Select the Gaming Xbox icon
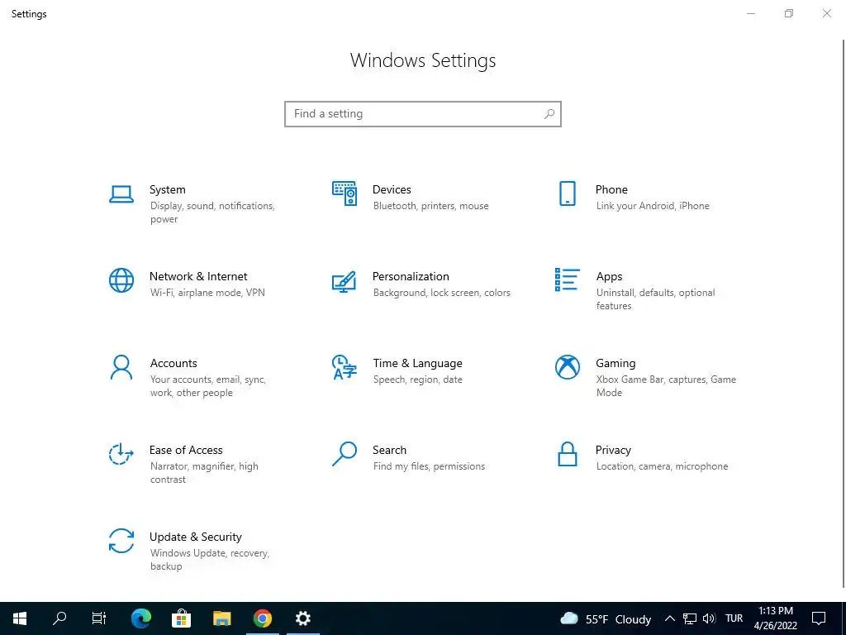 tap(567, 367)
